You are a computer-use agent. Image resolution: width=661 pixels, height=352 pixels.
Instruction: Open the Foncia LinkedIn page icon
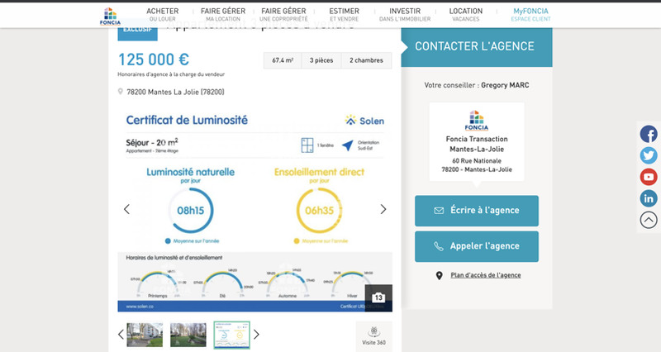[x=649, y=198]
